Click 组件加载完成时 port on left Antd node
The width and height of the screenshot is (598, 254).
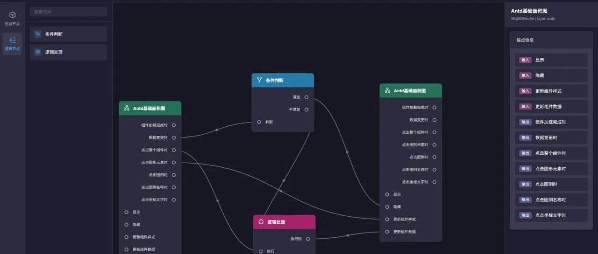tap(174, 125)
